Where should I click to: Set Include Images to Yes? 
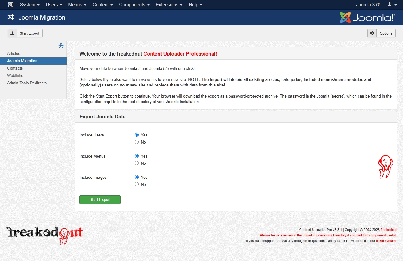point(137,177)
